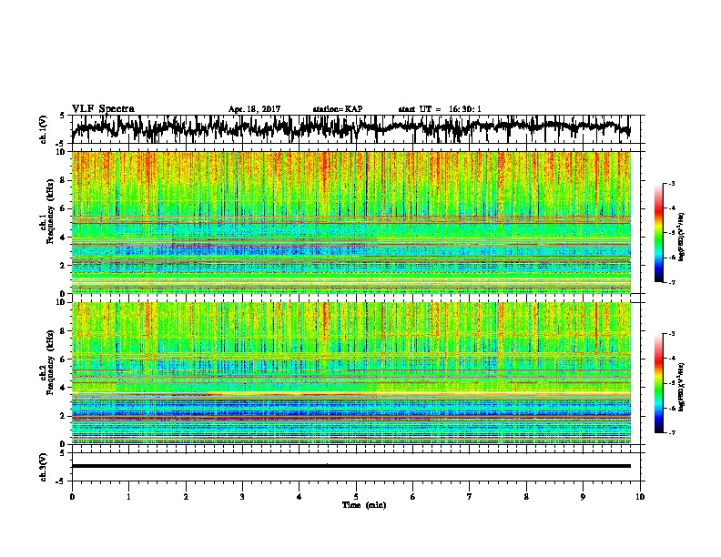Click the ch.2 spectrogram color bar
The image size is (721, 557).
point(658,383)
